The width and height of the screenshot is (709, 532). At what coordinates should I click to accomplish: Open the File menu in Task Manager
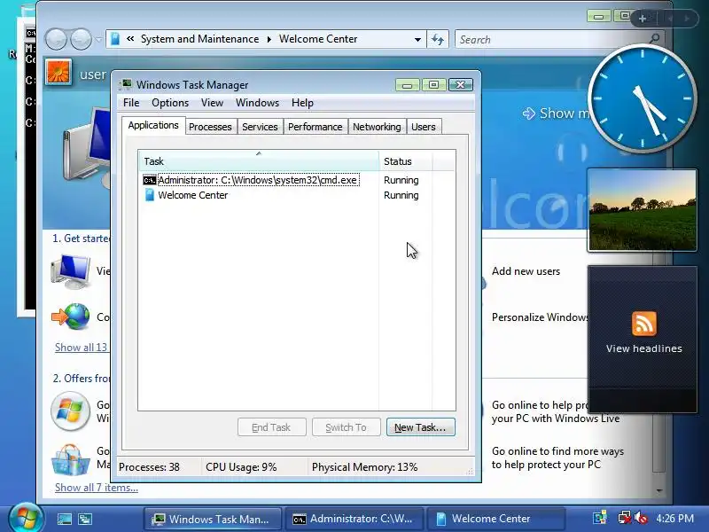(x=131, y=103)
